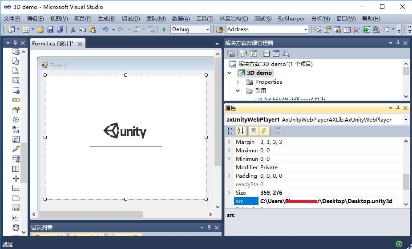The width and height of the screenshot is (412, 249).
Task: Start debugging with the green play arrow
Action: point(164,29)
